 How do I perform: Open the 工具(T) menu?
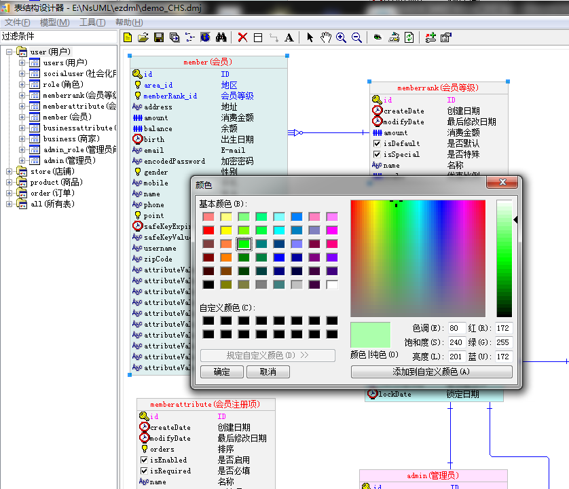(x=92, y=22)
